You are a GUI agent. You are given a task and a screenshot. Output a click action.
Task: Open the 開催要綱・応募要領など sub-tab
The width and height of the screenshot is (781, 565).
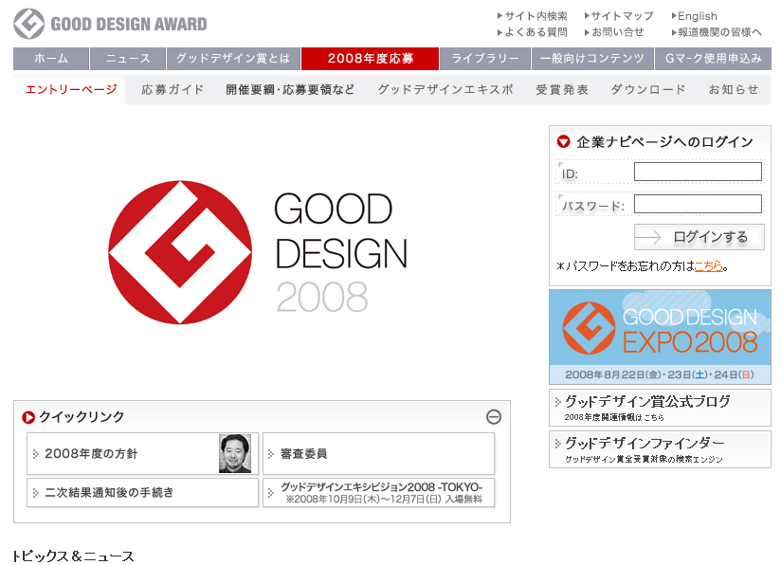290,90
